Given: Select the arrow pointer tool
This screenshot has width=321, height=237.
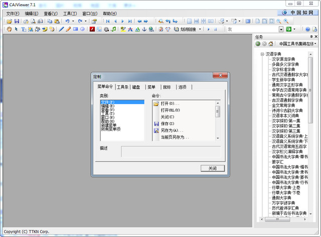Looking at the screenshot, I should pos(16,29).
